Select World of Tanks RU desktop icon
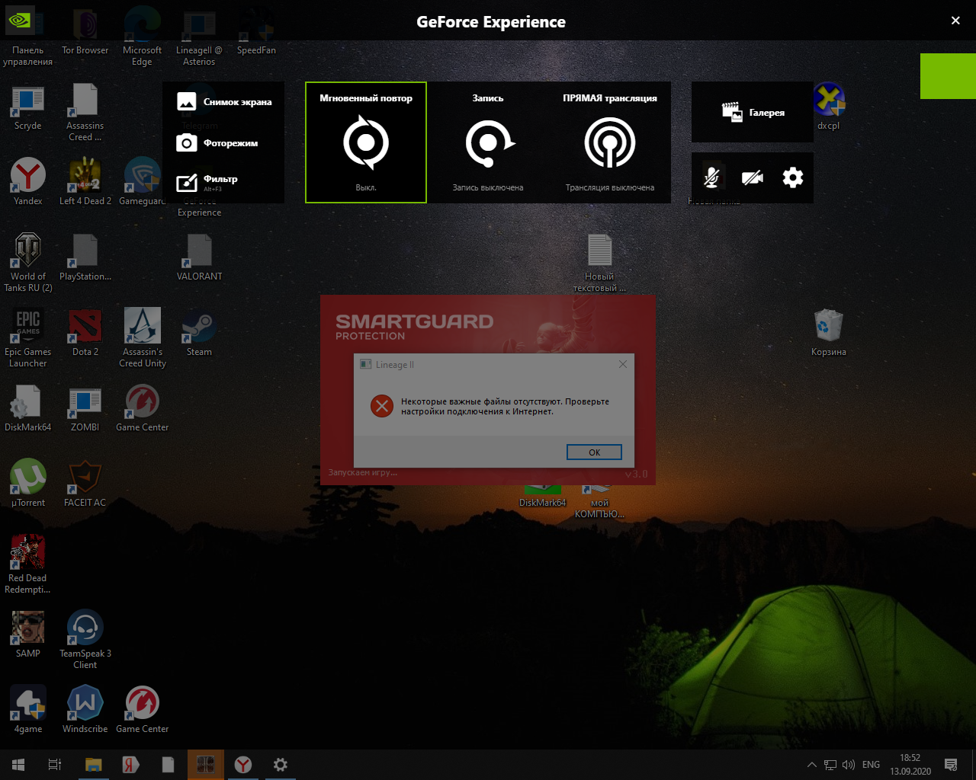This screenshot has width=976, height=780. pyautogui.click(x=28, y=263)
